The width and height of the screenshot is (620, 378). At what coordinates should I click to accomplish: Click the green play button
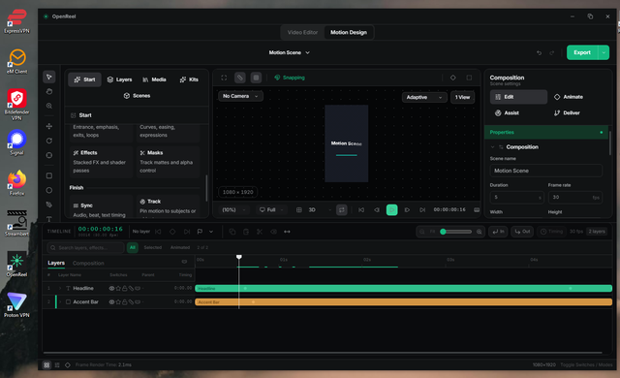tap(391, 210)
